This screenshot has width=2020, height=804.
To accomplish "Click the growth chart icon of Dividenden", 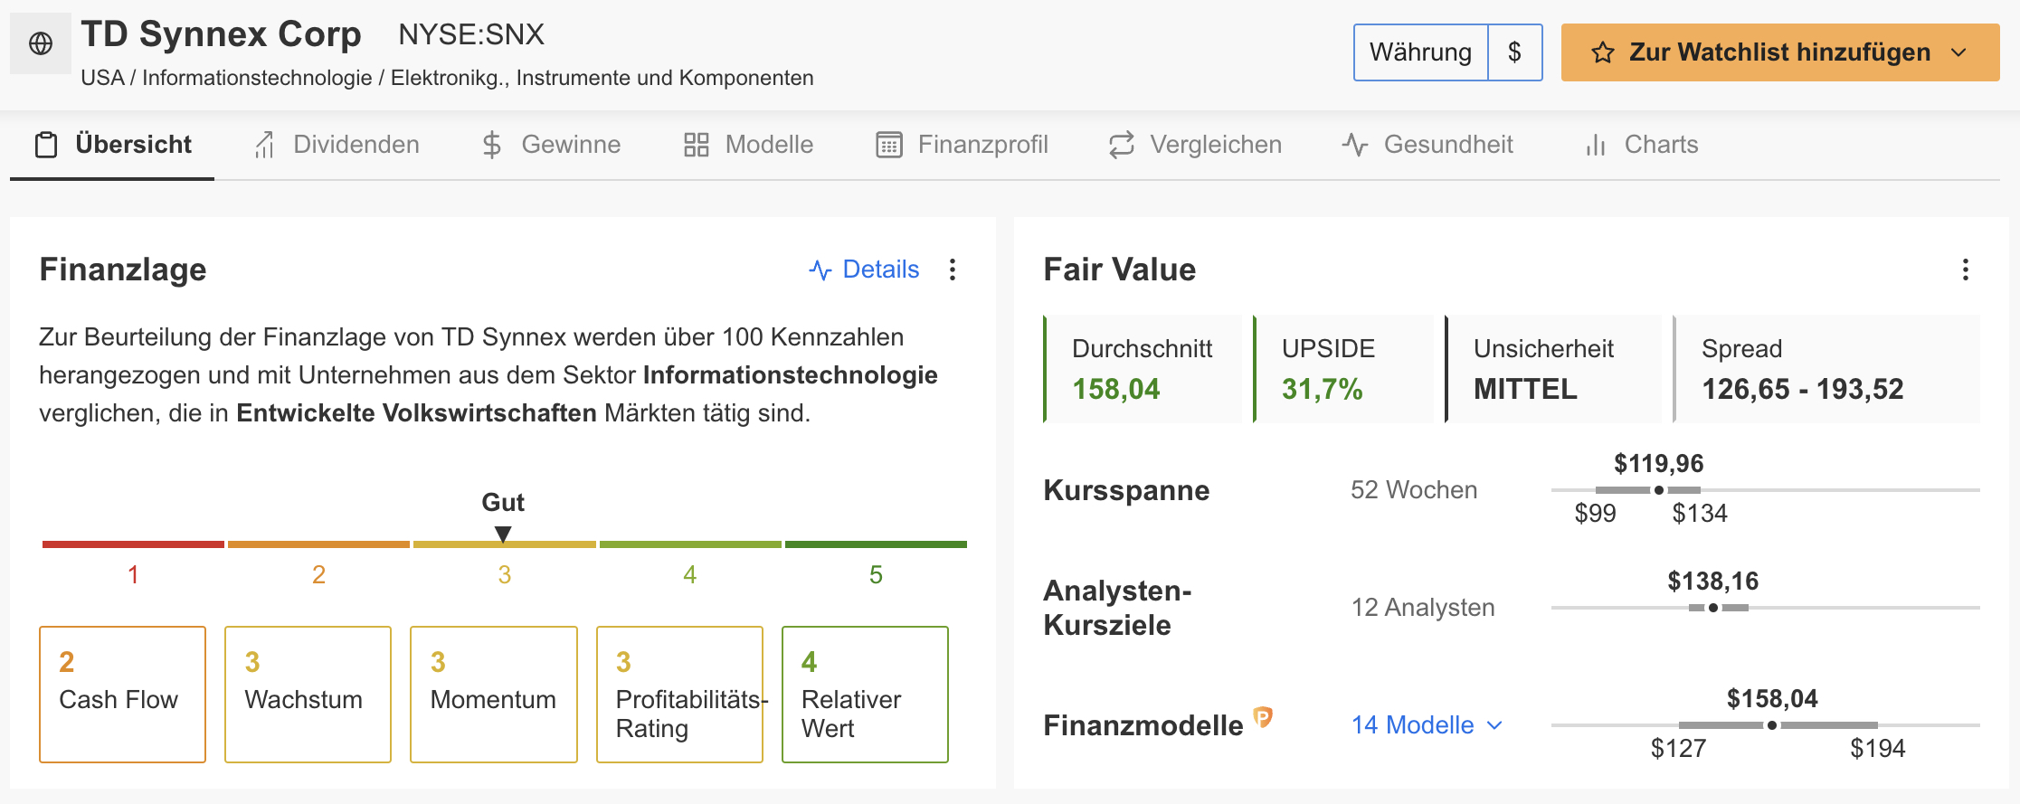I will click(x=263, y=145).
